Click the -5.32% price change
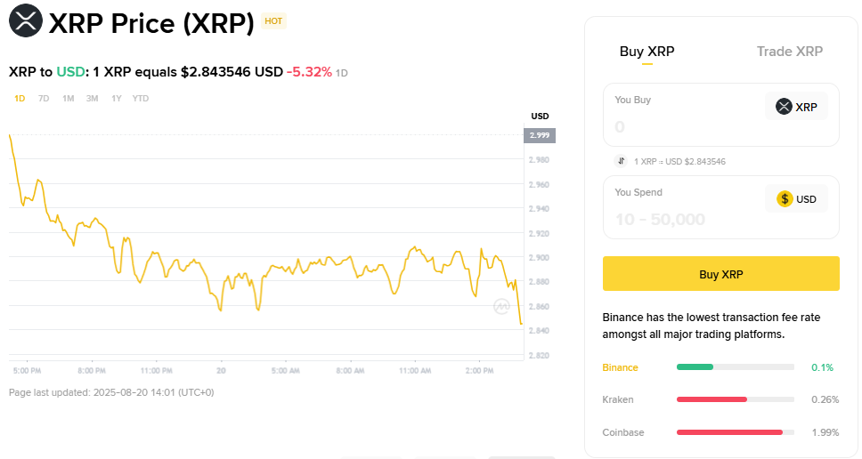Viewport: 862px width, 459px height. coord(309,72)
